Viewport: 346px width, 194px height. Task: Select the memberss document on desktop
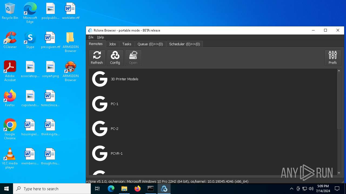point(30,157)
